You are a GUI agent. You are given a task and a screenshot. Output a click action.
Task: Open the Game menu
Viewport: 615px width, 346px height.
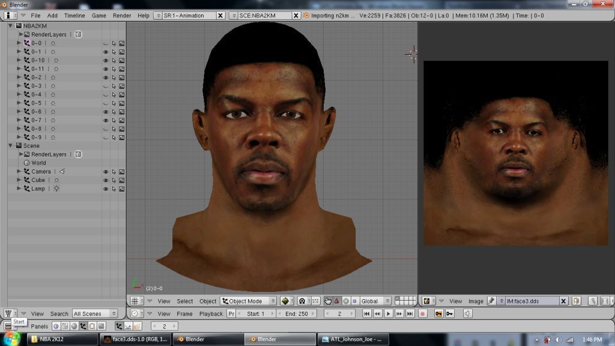(99, 15)
